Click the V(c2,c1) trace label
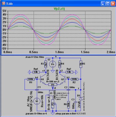The width and height of the screenshot is (116, 117). click(59, 9)
